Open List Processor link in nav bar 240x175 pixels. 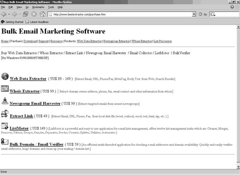(163, 41)
